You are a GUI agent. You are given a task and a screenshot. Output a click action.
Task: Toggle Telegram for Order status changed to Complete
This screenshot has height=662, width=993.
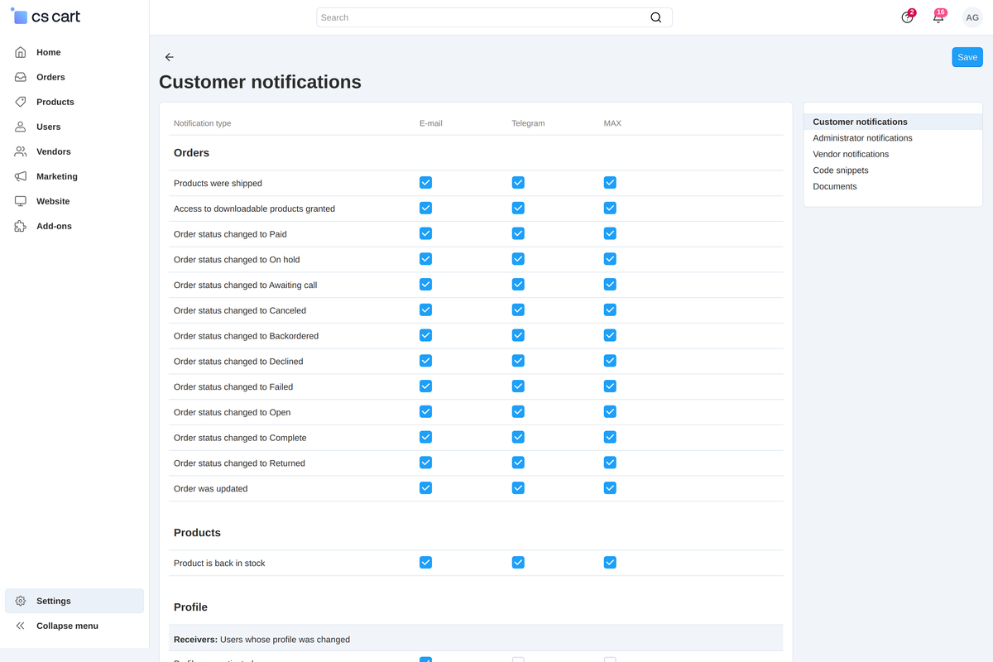pyautogui.click(x=518, y=437)
